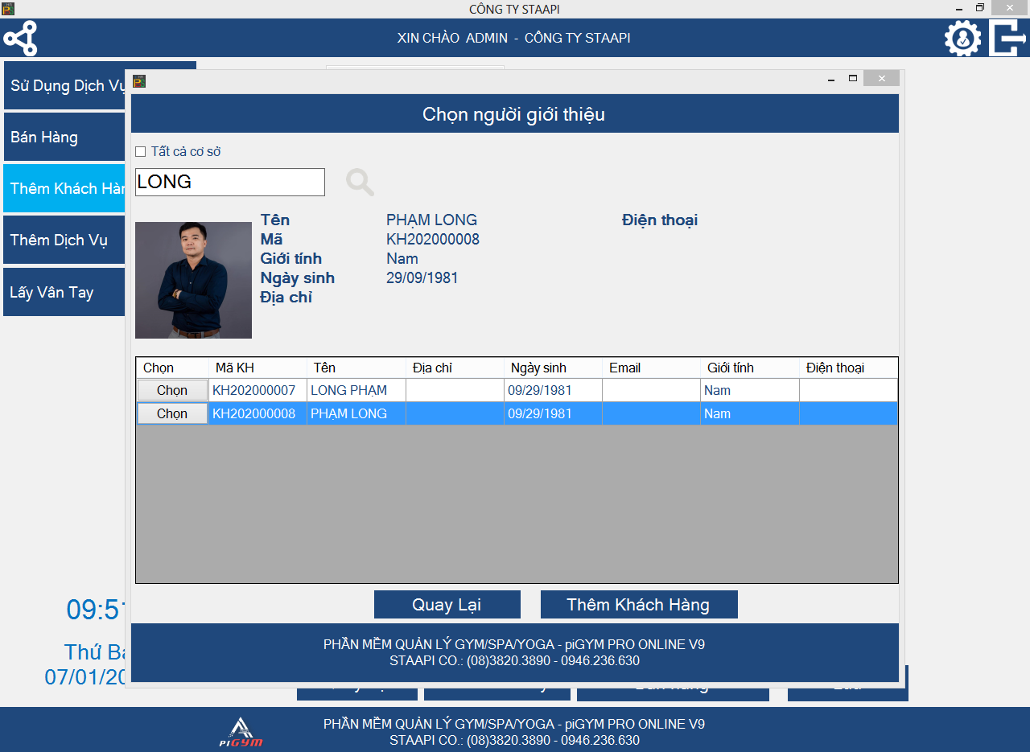Image resolution: width=1030 pixels, height=752 pixels.
Task: Click the logout exit icon
Action: click(1007, 39)
